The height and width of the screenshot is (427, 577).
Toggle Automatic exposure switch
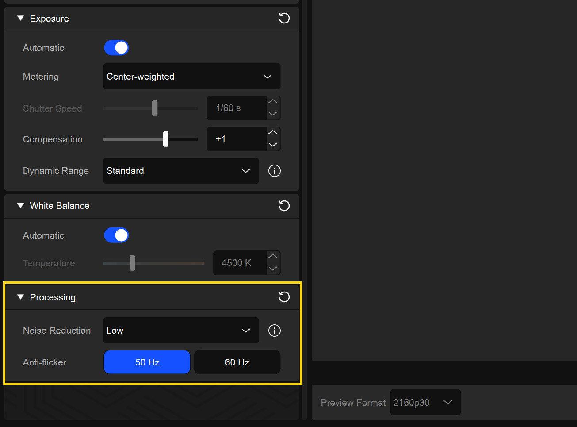pos(116,48)
